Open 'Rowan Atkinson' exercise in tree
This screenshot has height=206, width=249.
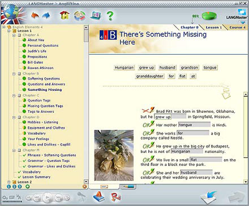pyautogui.click(x=40, y=68)
